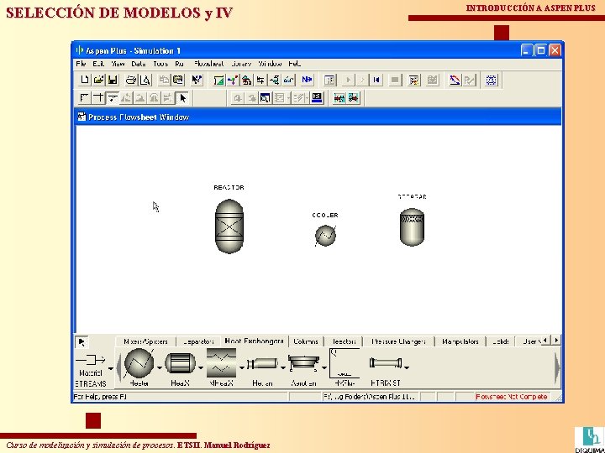
Task: Click the glasses icon in toolbar
Action: click(288, 80)
